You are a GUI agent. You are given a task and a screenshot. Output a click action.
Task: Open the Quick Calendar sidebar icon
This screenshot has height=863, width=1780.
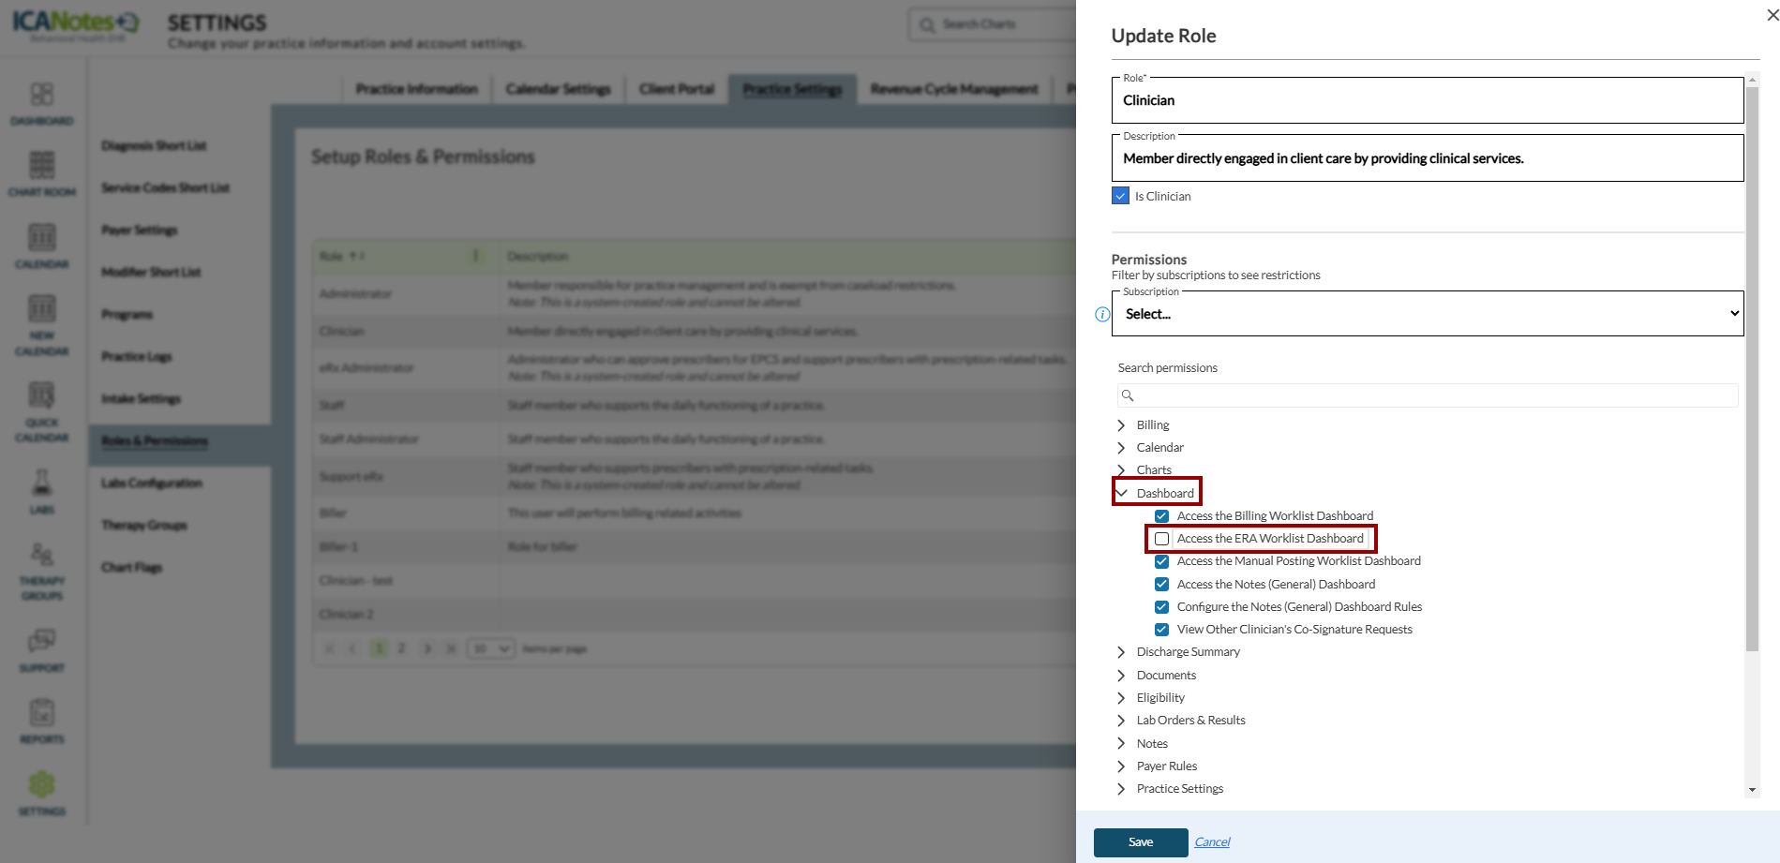click(42, 395)
